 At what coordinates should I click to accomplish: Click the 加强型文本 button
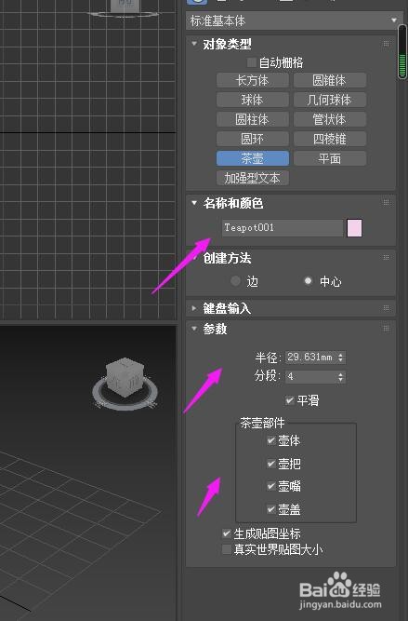point(252,178)
